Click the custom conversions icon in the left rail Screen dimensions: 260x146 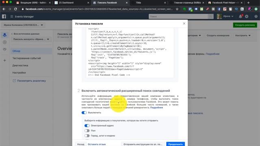coord(4,42)
